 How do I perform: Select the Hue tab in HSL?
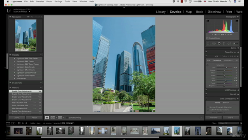[208, 61]
